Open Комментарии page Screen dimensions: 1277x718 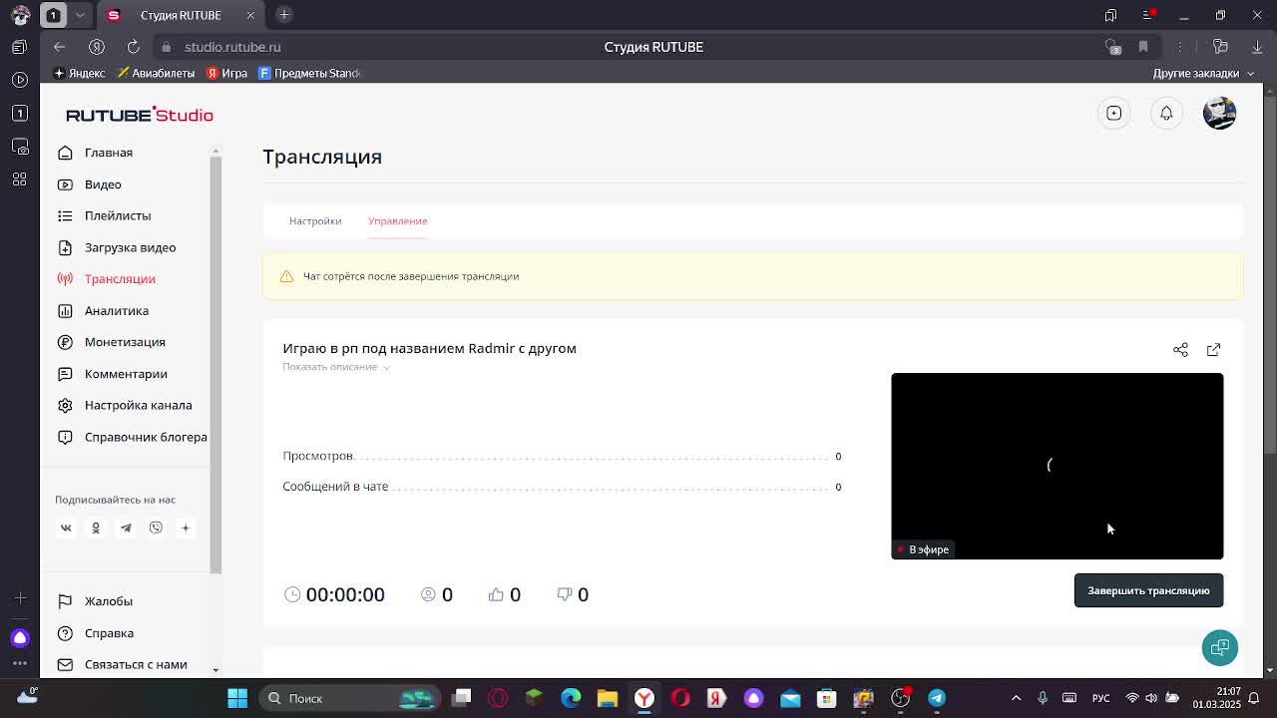tap(126, 374)
